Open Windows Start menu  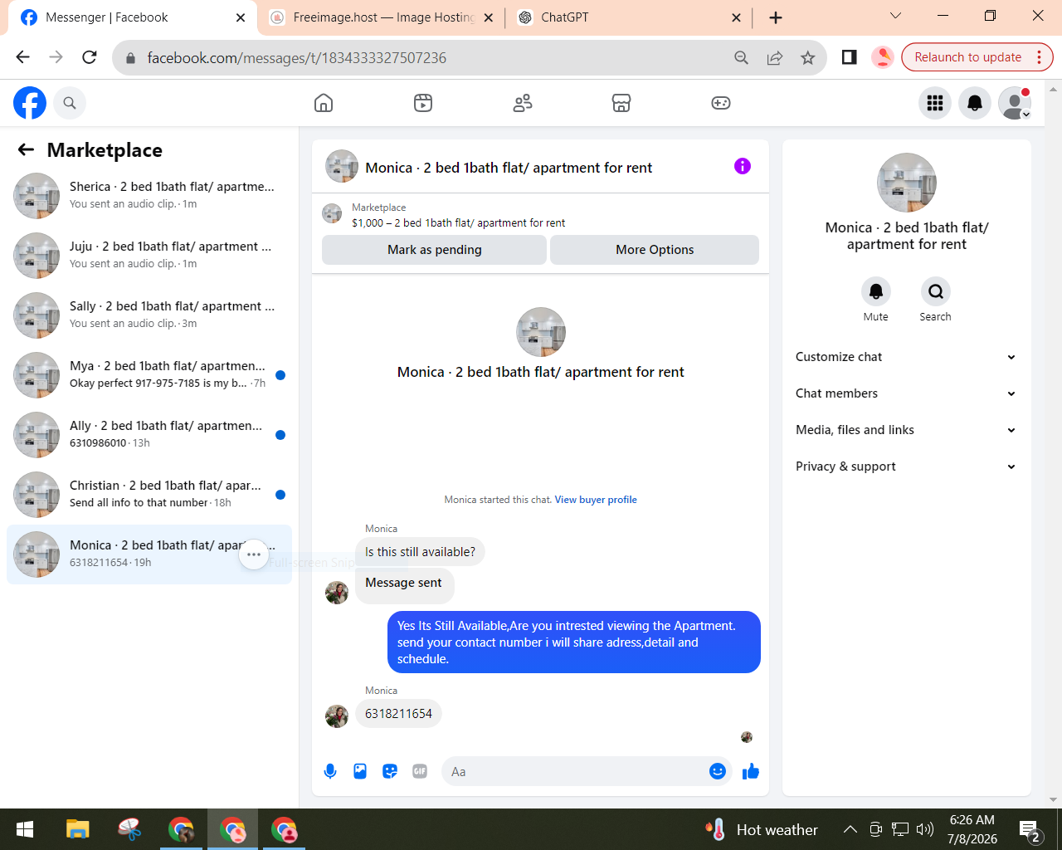click(x=25, y=829)
